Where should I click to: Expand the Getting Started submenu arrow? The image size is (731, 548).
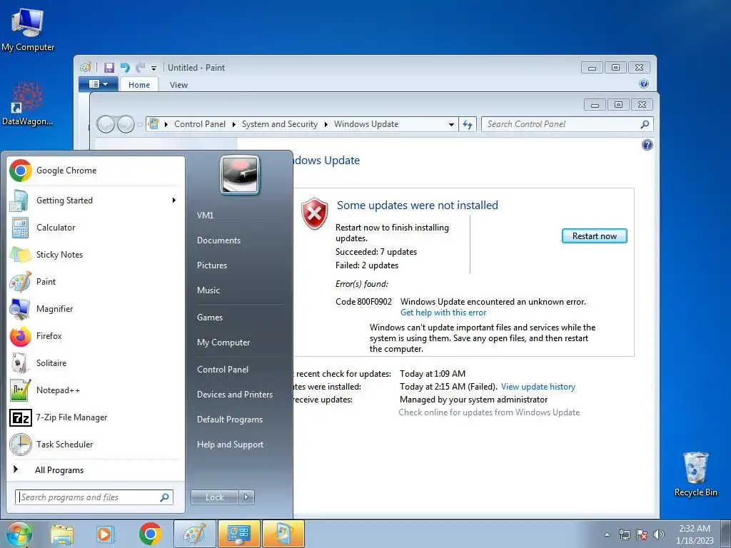click(174, 201)
